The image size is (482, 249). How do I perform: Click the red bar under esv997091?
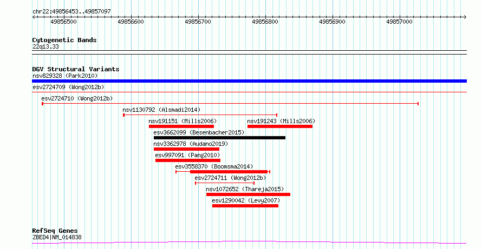[x=188, y=160]
